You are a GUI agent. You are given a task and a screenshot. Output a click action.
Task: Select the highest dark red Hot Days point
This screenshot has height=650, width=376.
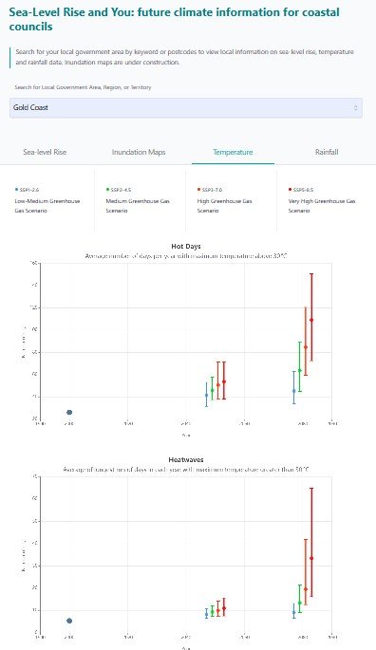coord(311,320)
